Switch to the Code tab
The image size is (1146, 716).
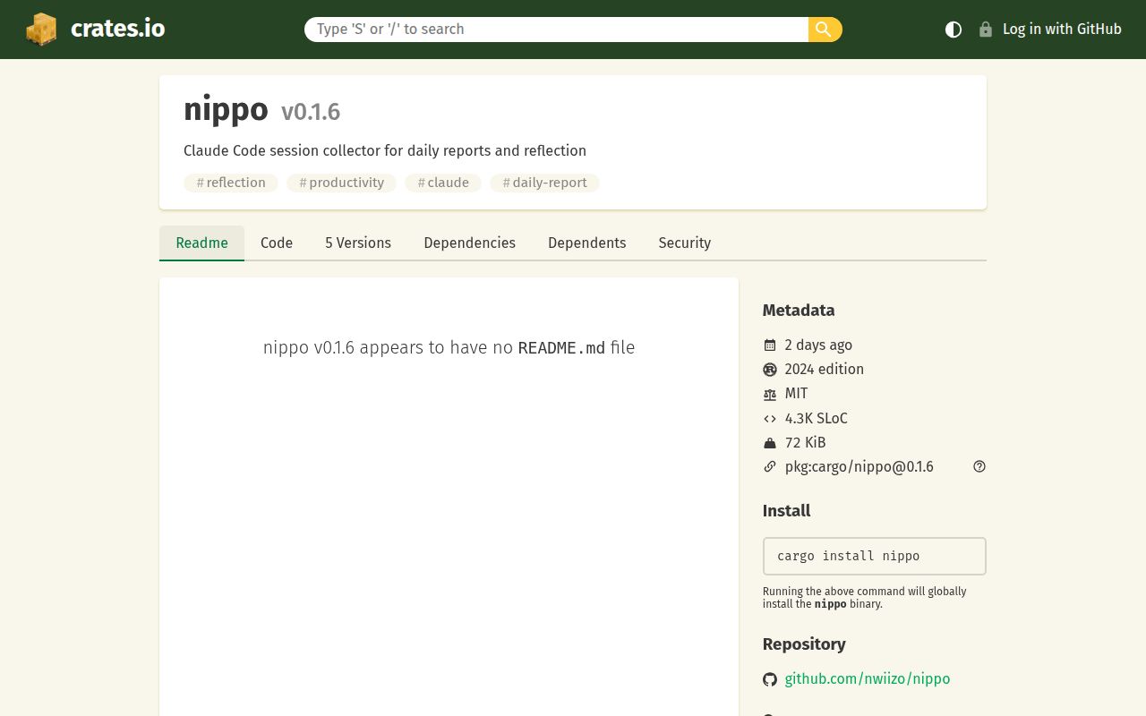tap(277, 243)
